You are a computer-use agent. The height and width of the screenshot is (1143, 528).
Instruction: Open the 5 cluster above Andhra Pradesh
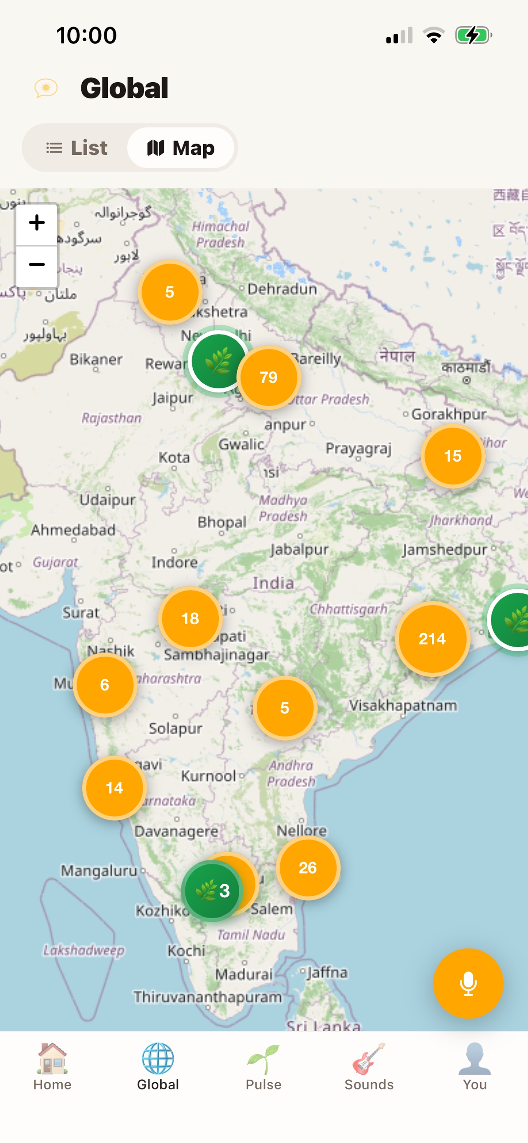tap(285, 708)
